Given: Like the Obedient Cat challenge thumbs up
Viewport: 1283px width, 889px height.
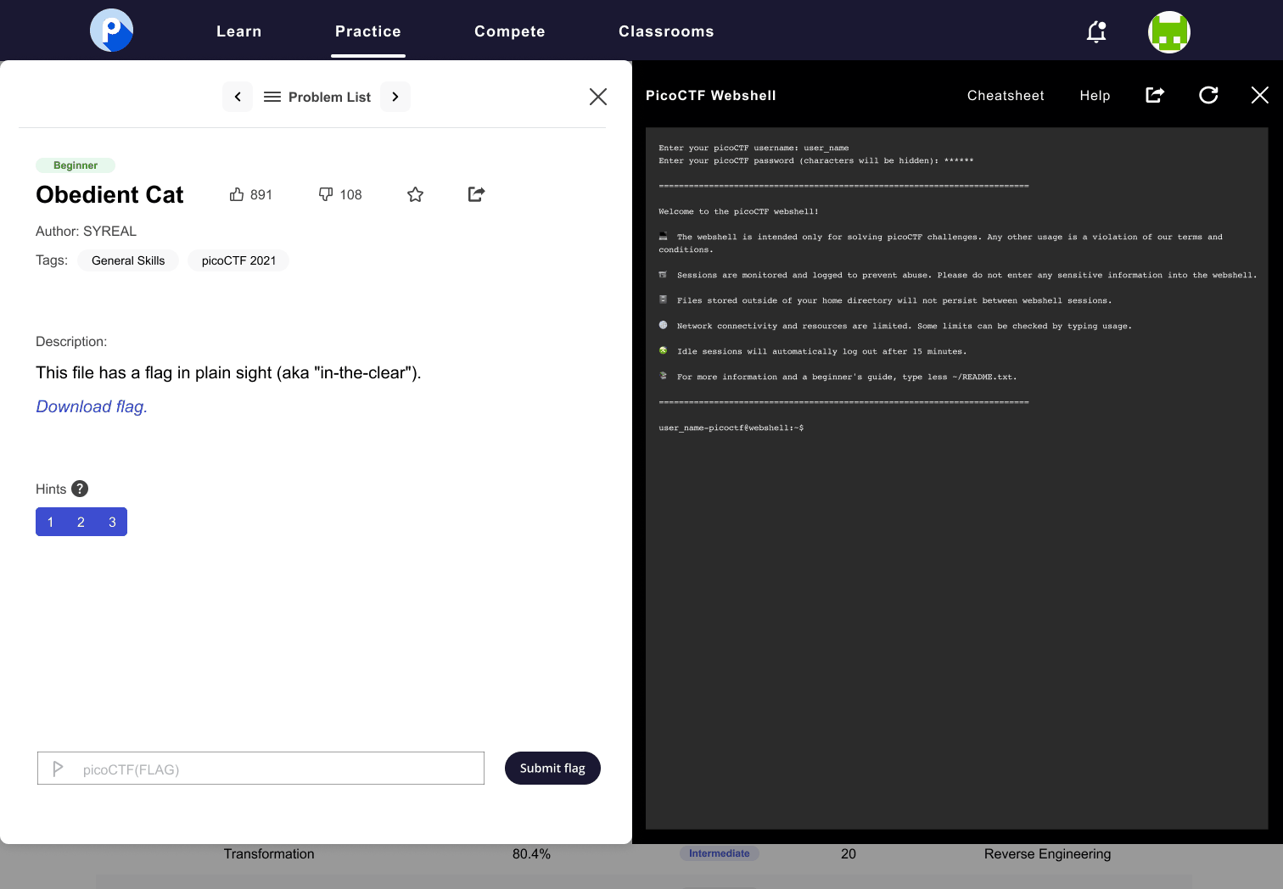Looking at the screenshot, I should click(x=237, y=194).
